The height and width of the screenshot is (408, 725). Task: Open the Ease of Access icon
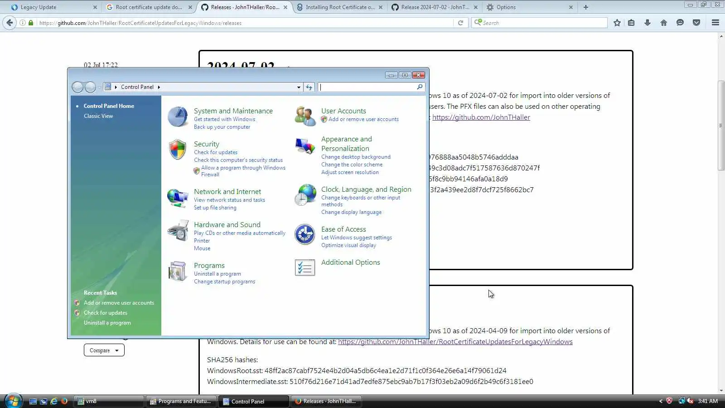pyautogui.click(x=305, y=234)
